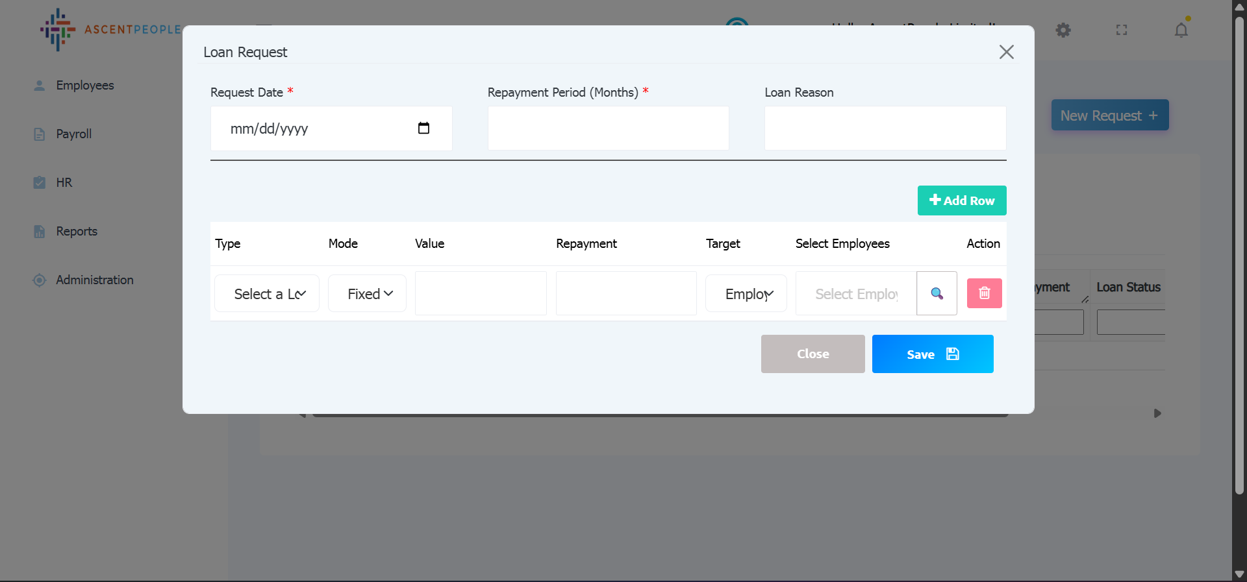Click the Repayment Period input field
Screen dimensions: 1247x582
(x=608, y=128)
